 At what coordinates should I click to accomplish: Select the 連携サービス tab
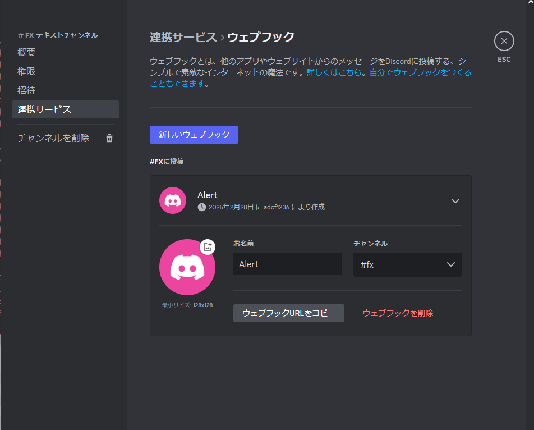66,109
